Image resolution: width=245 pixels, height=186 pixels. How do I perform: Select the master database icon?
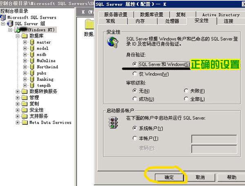coord(32,42)
